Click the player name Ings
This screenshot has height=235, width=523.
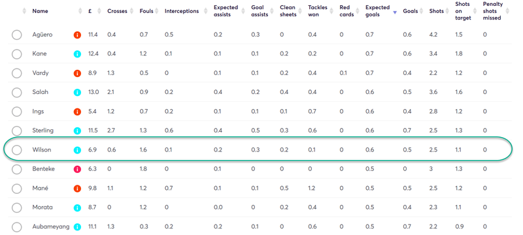(x=37, y=112)
